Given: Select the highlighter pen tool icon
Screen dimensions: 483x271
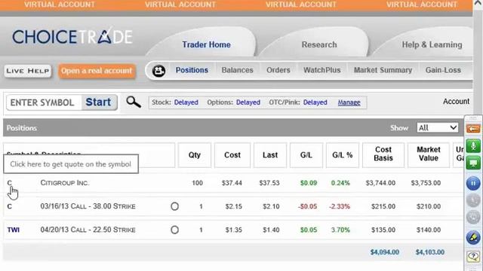Looking at the screenshot, I should tap(473, 238).
